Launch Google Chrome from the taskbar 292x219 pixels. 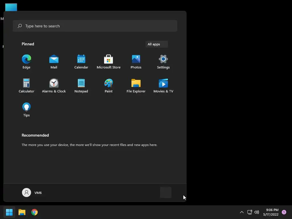(x=35, y=212)
